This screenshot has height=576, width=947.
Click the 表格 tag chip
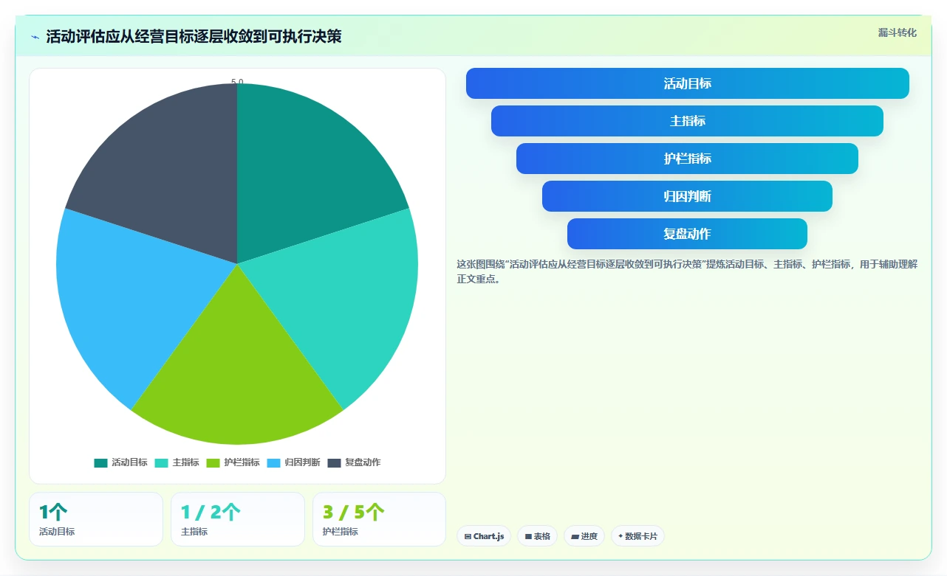click(537, 536)
